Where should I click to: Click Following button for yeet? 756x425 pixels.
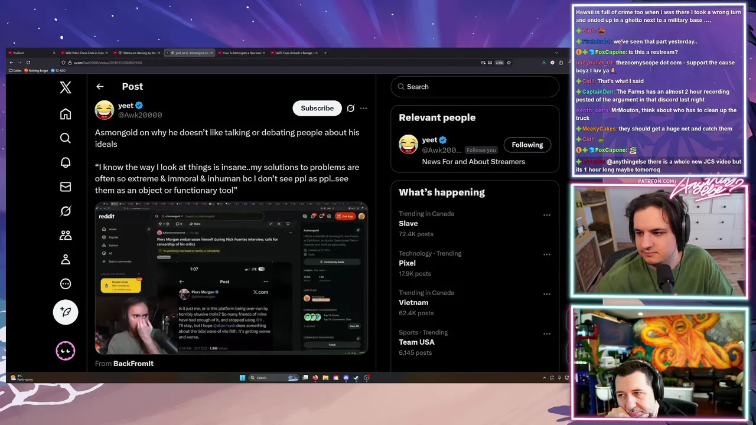pos(527,145)
